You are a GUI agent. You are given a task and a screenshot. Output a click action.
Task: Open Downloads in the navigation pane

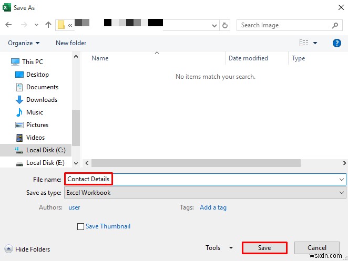pyautogui.click(x=42, y=100)
